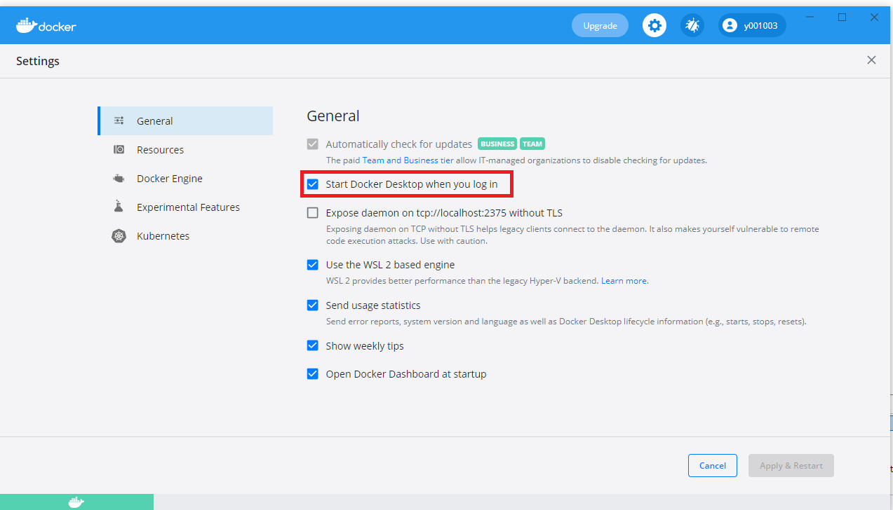
Task: Click the user avatar icon for y001003
Action: [x=730, y=26]
